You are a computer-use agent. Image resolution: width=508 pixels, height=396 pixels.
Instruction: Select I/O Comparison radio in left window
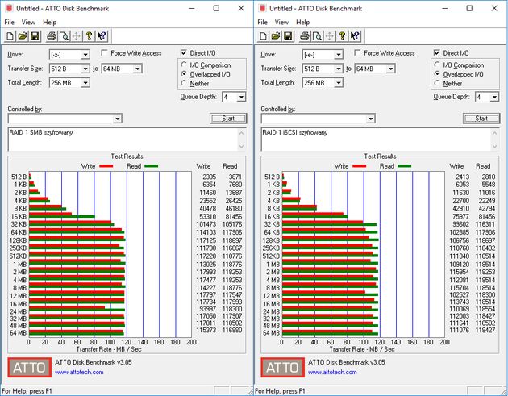184,65
